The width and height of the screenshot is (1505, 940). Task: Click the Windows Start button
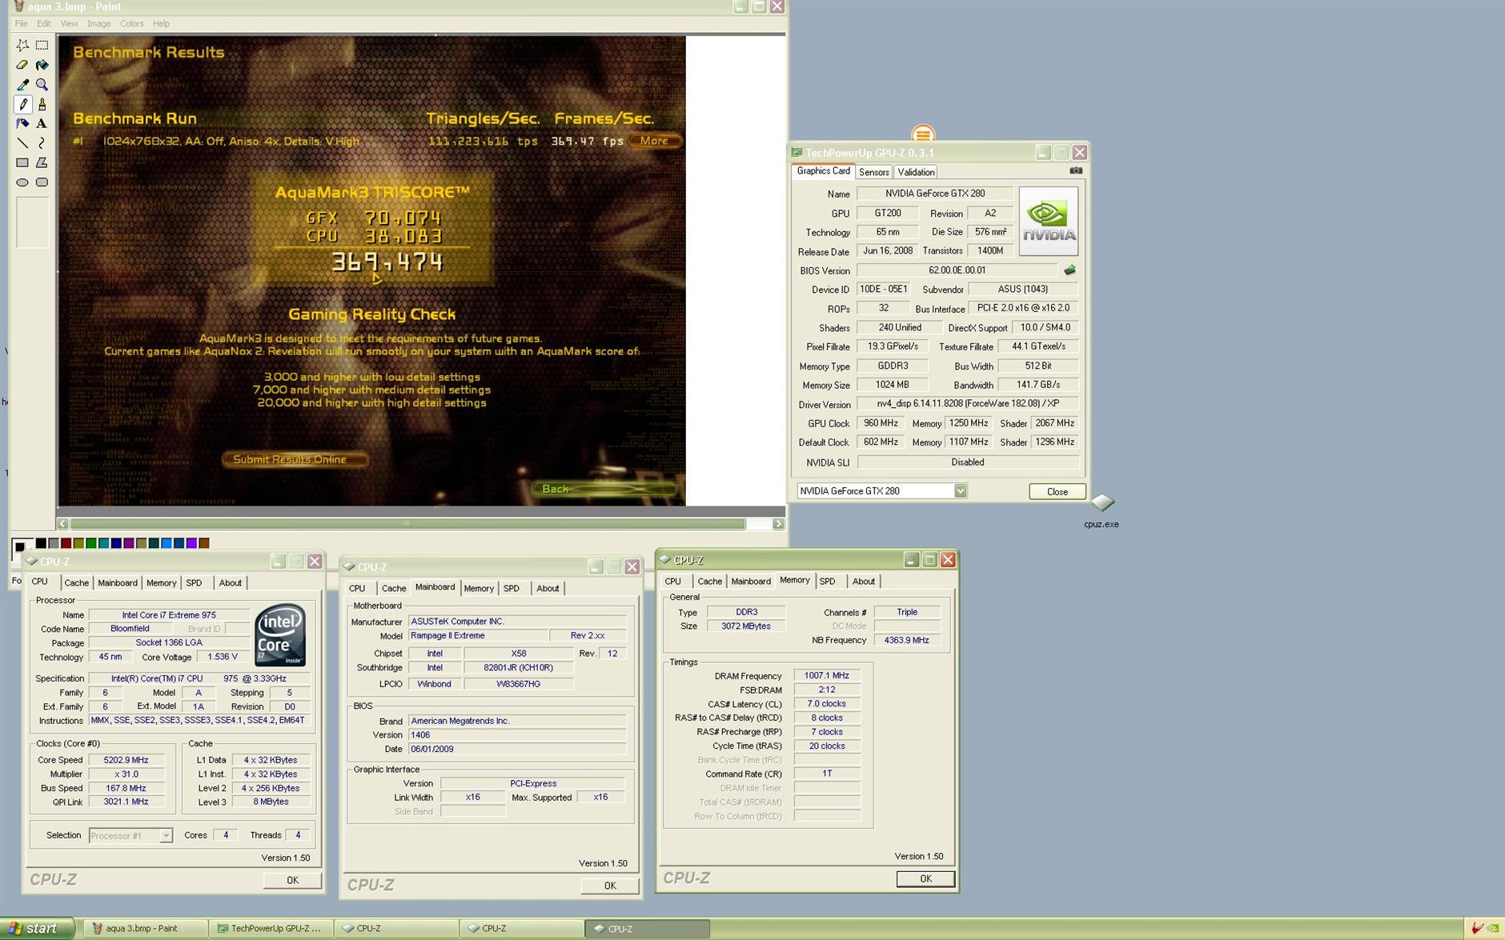click(x=37, y=928)
